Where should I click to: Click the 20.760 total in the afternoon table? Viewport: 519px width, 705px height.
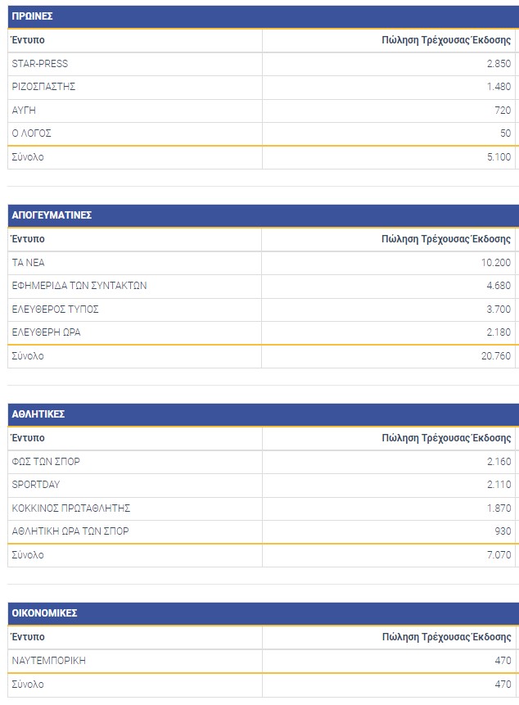click(x=496, y=356)
